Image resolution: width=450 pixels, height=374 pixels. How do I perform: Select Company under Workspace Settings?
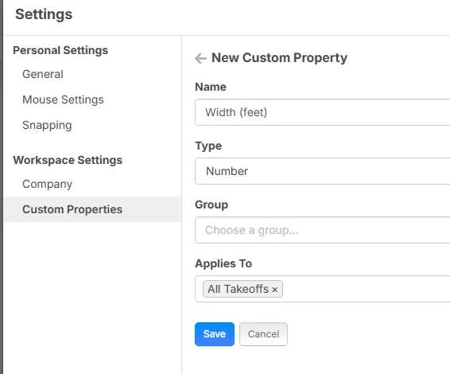click(48, 184)
